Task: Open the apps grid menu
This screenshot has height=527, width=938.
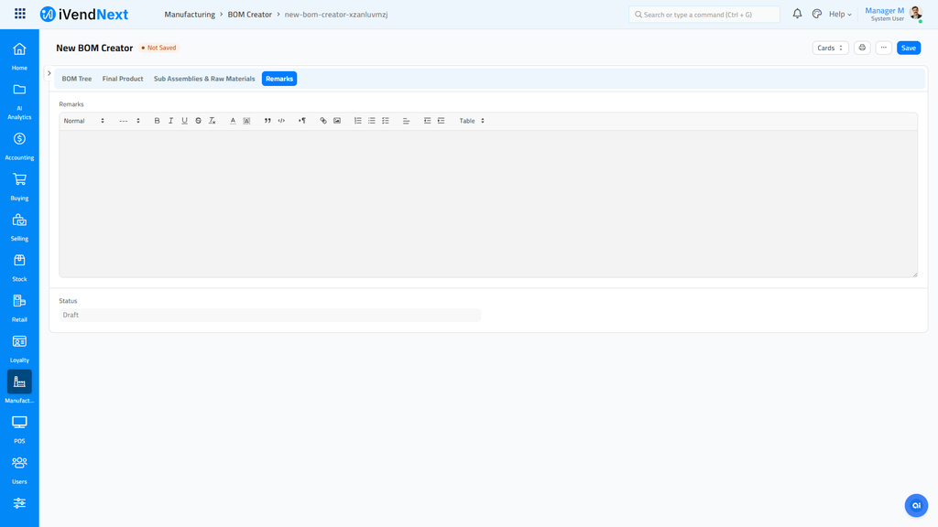Action: coord(20,14)
